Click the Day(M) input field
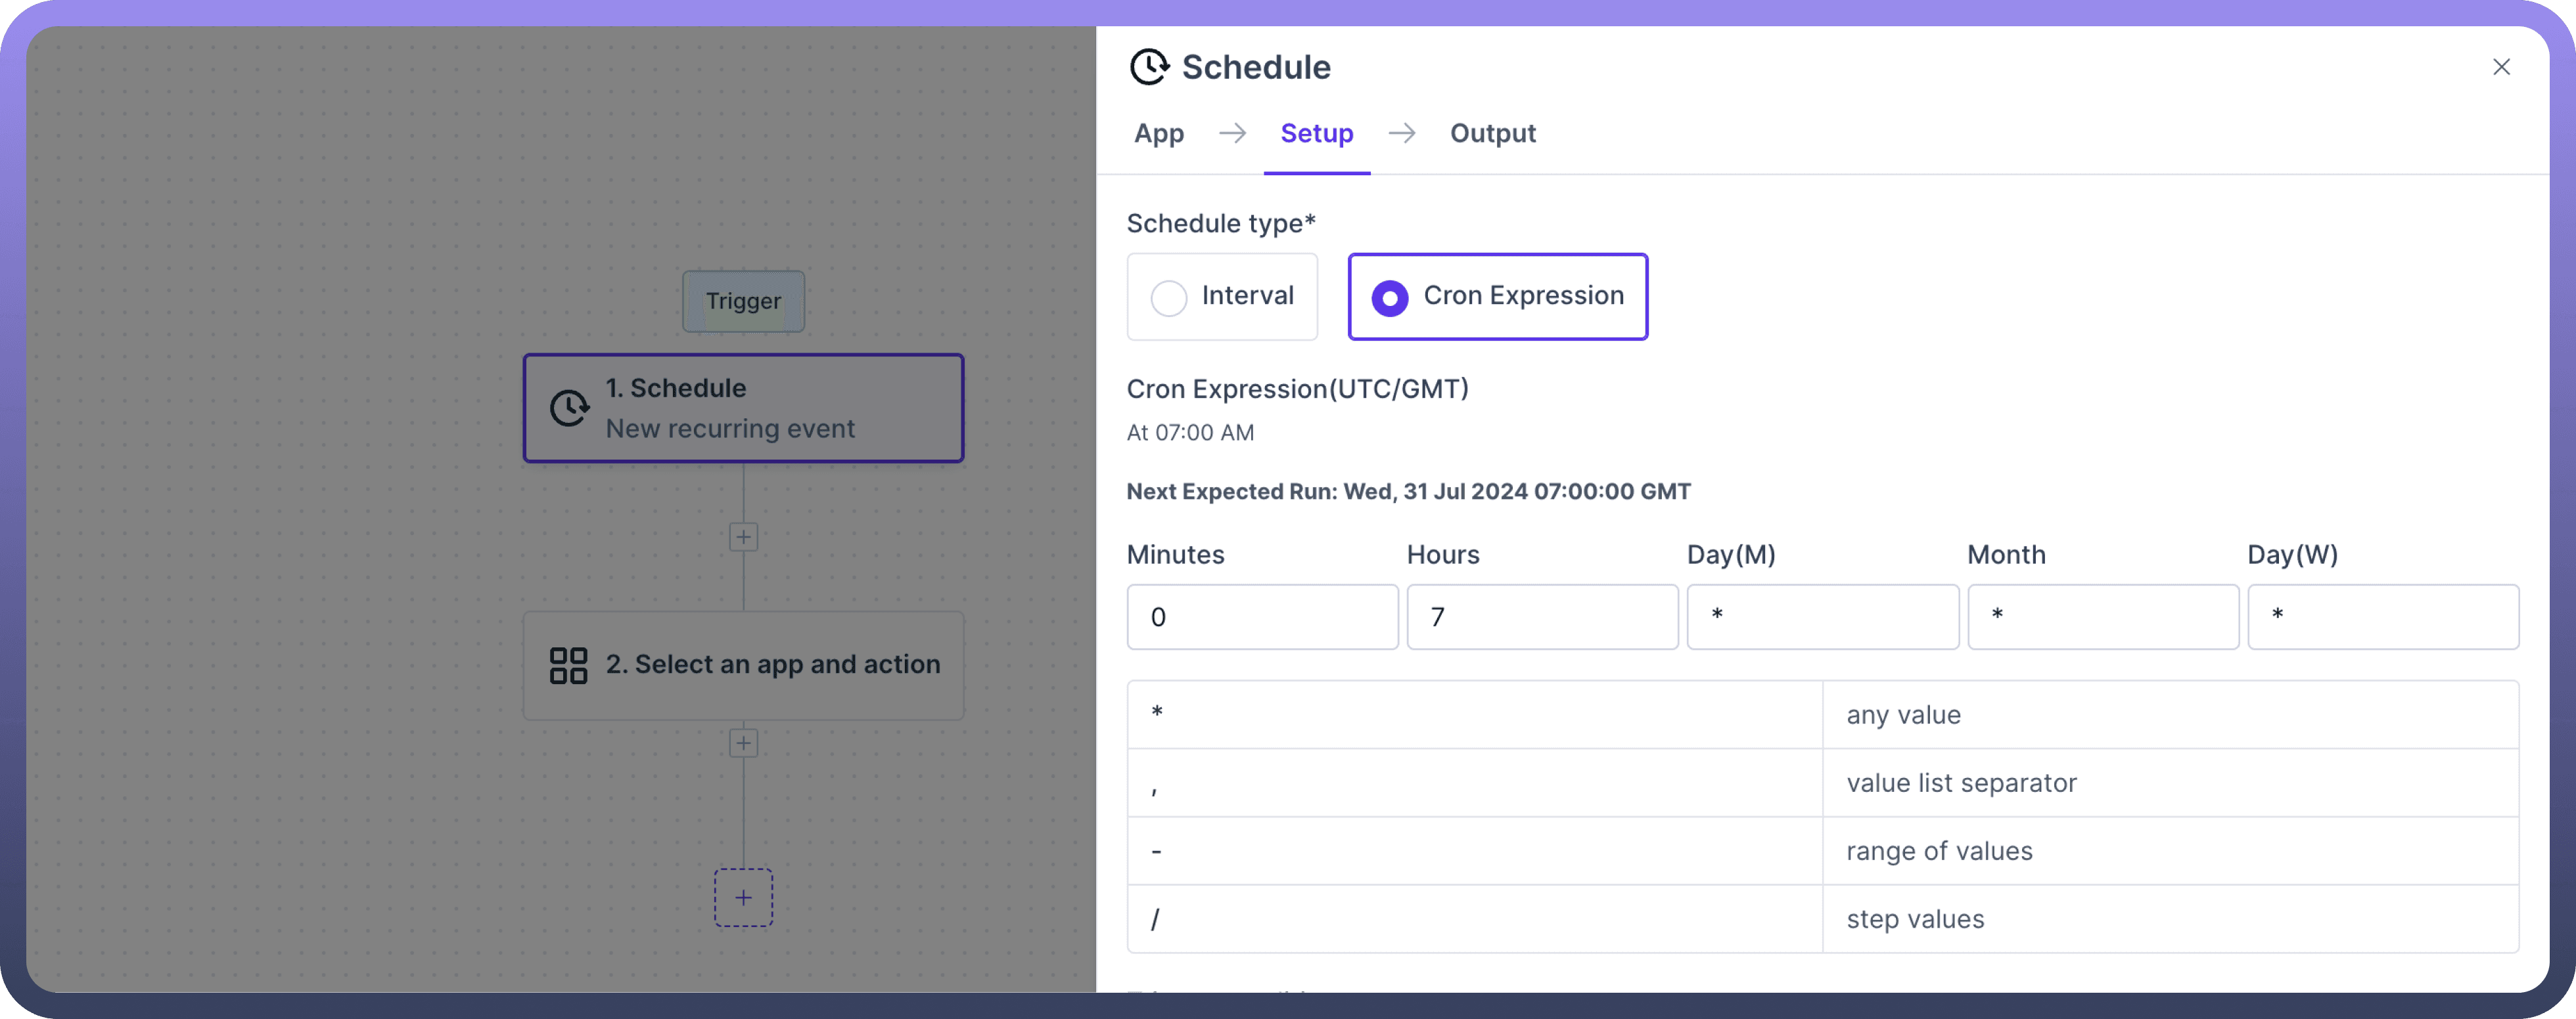This screenshot has width=2576, height=1019. [x=1822, y=617]
